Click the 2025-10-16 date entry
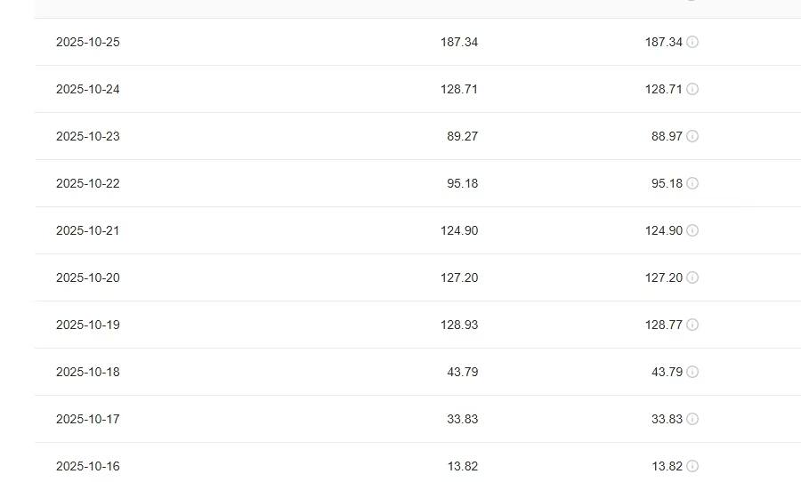 [x=87, y=466]
